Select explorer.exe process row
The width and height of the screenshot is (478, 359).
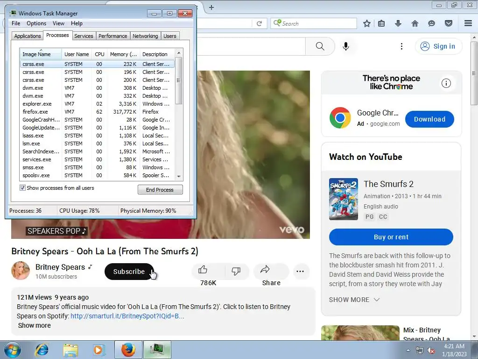[97, 104]
